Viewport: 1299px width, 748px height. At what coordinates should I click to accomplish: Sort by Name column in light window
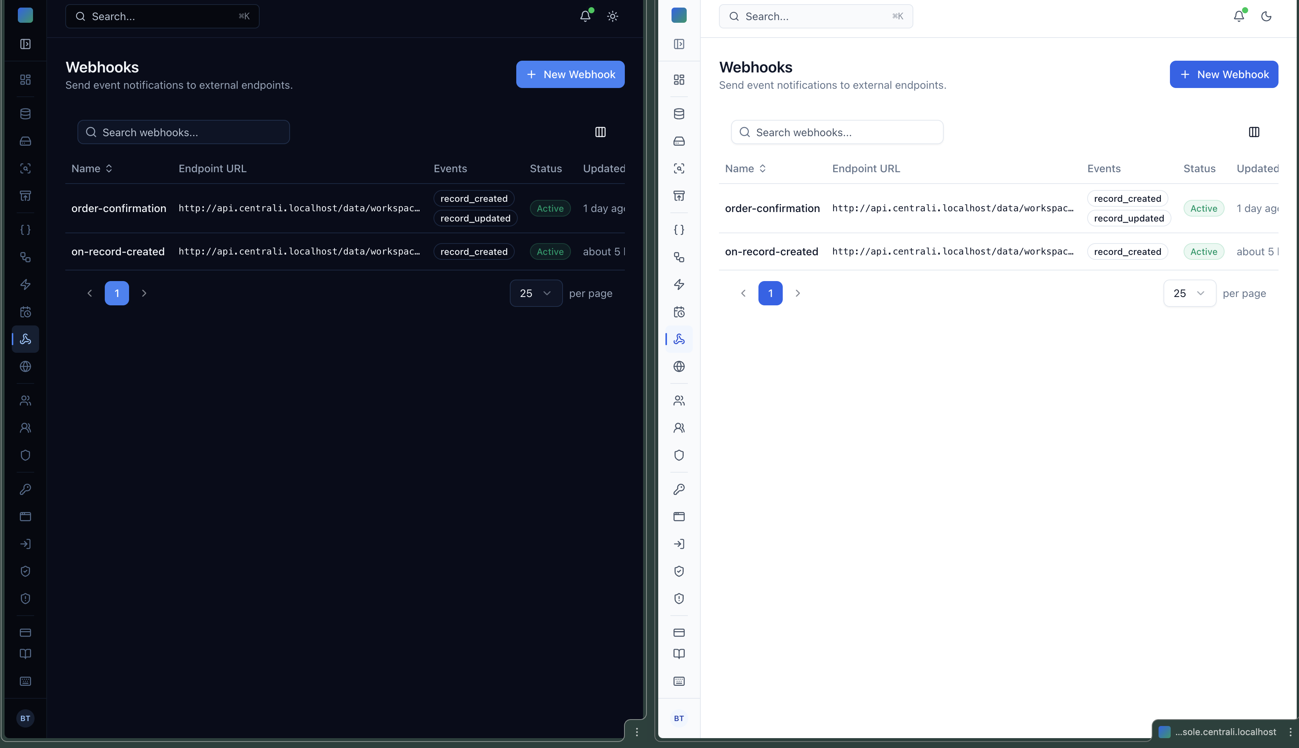[x=746, y=168]
